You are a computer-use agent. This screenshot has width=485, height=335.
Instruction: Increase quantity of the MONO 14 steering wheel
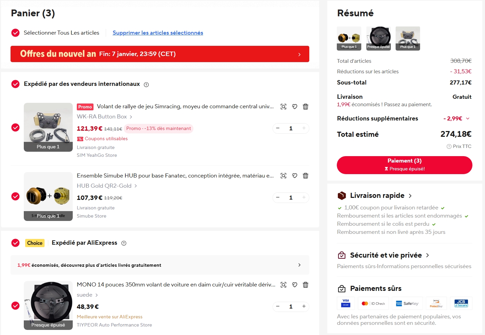[x=304, y=306]
